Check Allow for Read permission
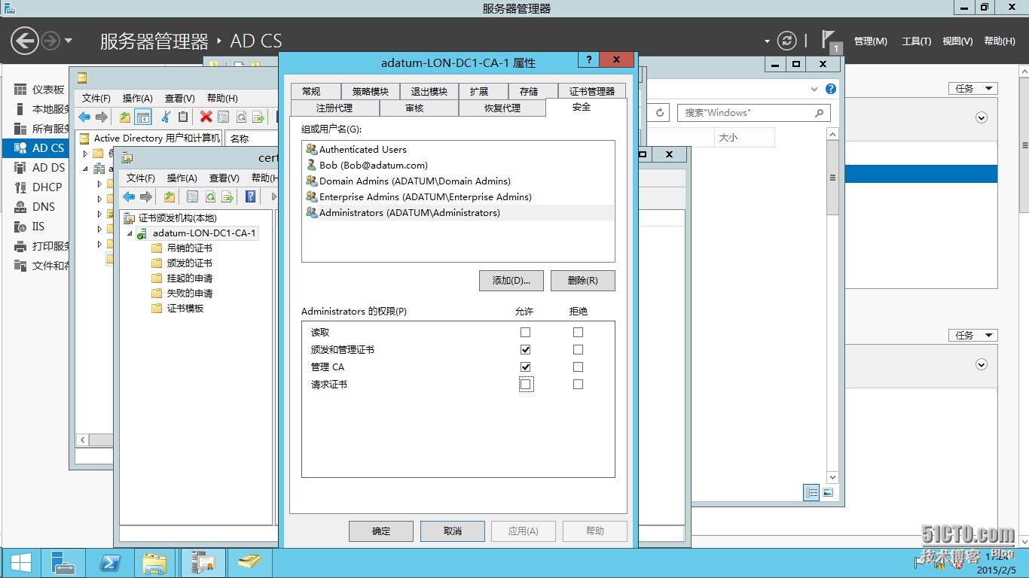The width and height of the screenshot is (1029, 578). point(525,332)
